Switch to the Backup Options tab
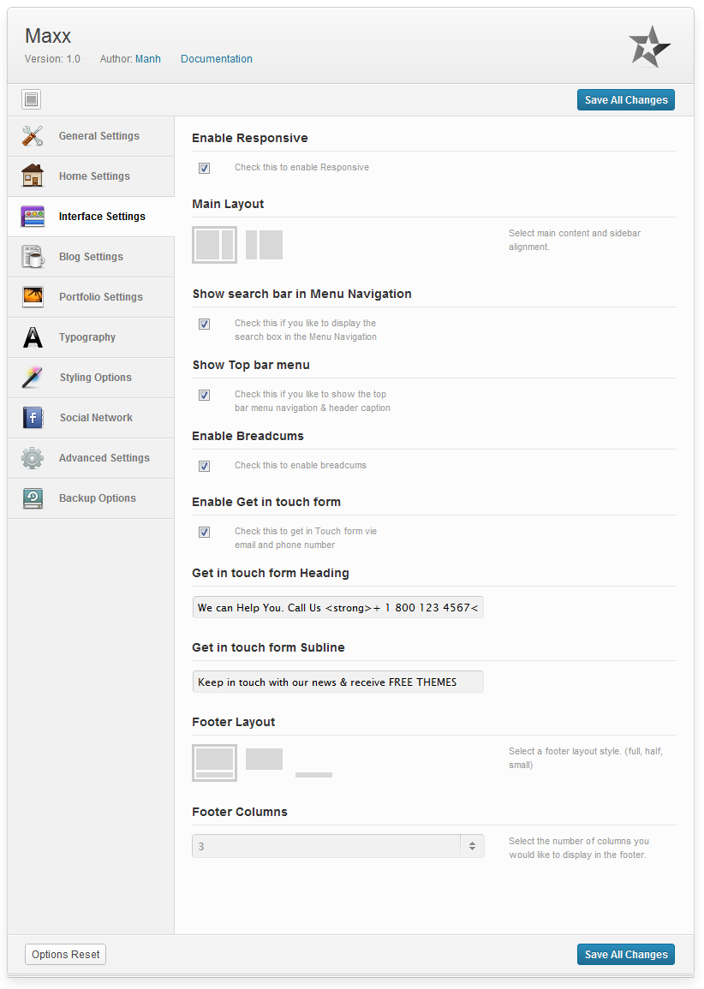Screen dimensions: 704x989 coord(91,498)
